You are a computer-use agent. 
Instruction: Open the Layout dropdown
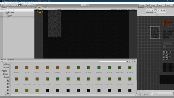(x=169, y=5)
